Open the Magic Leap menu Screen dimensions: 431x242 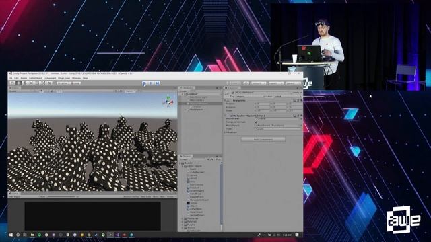(64, 78)
